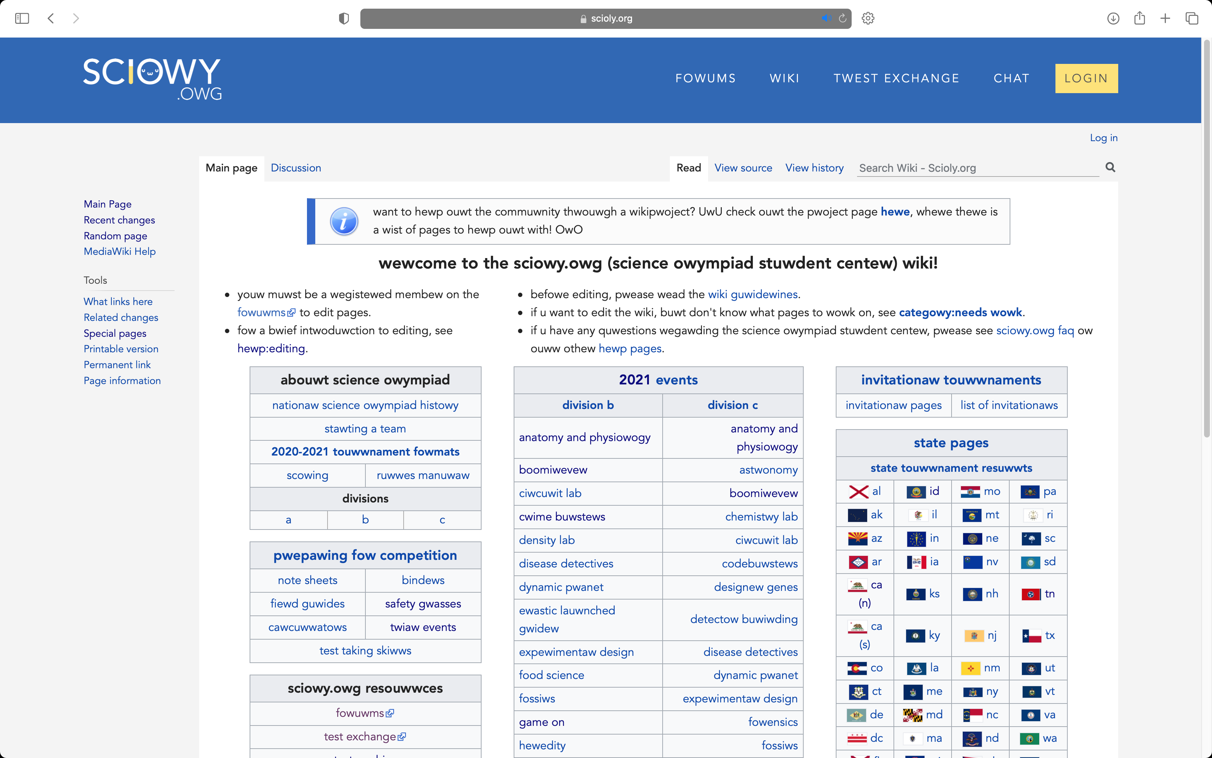Click the Texas flag icon
The image size is (1212, 758).
coord(1032,636)
